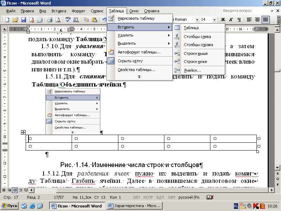Run the ABC spelling check
This screenshot has width=281, height=211.
(68, 20)
